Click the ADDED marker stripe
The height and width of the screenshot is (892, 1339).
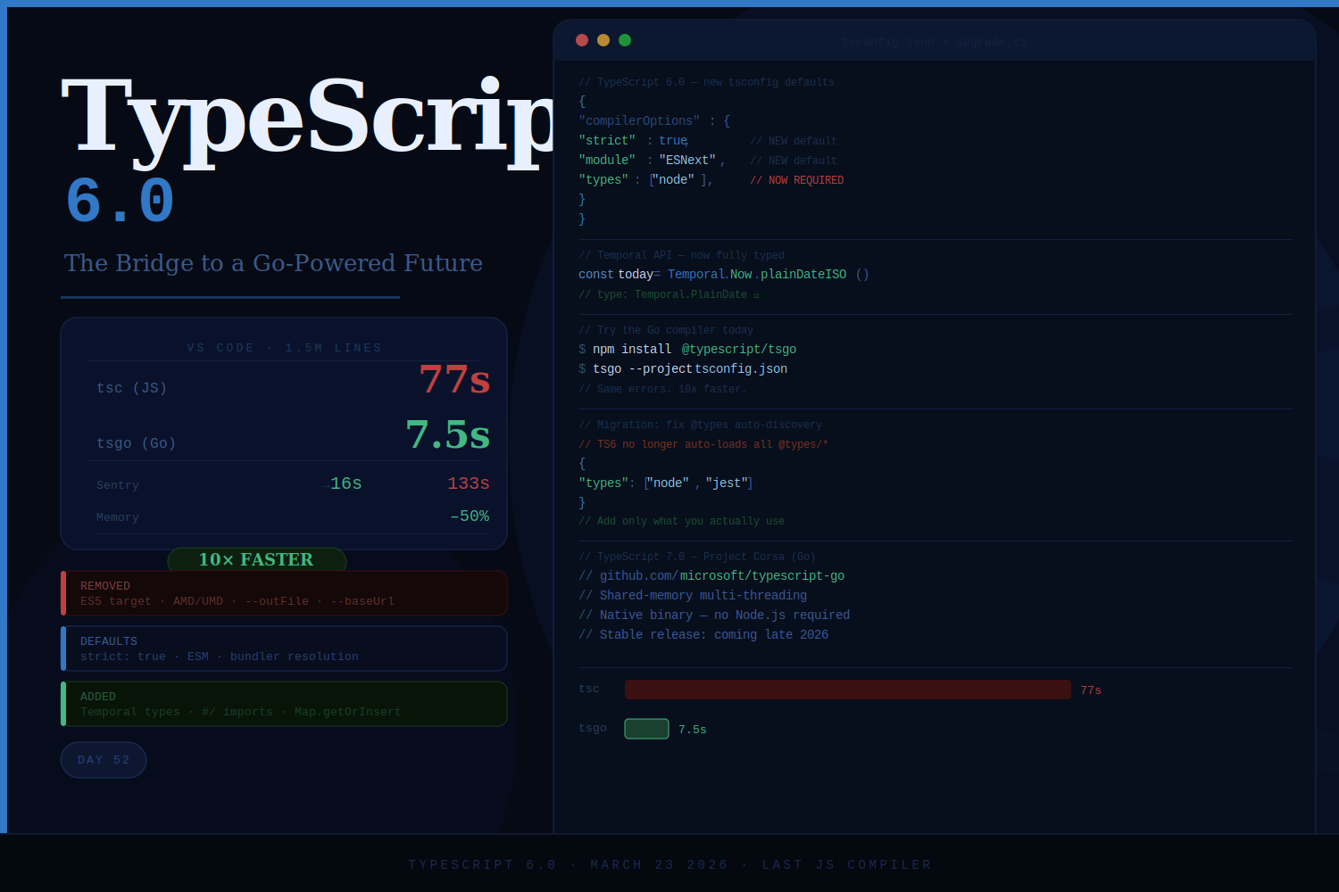[x=63, y=704]
